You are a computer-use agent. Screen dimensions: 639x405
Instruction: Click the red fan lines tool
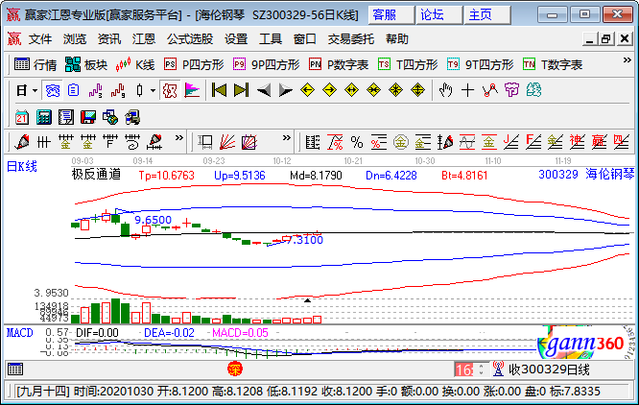pyautogui.click(x=227, y=142)
